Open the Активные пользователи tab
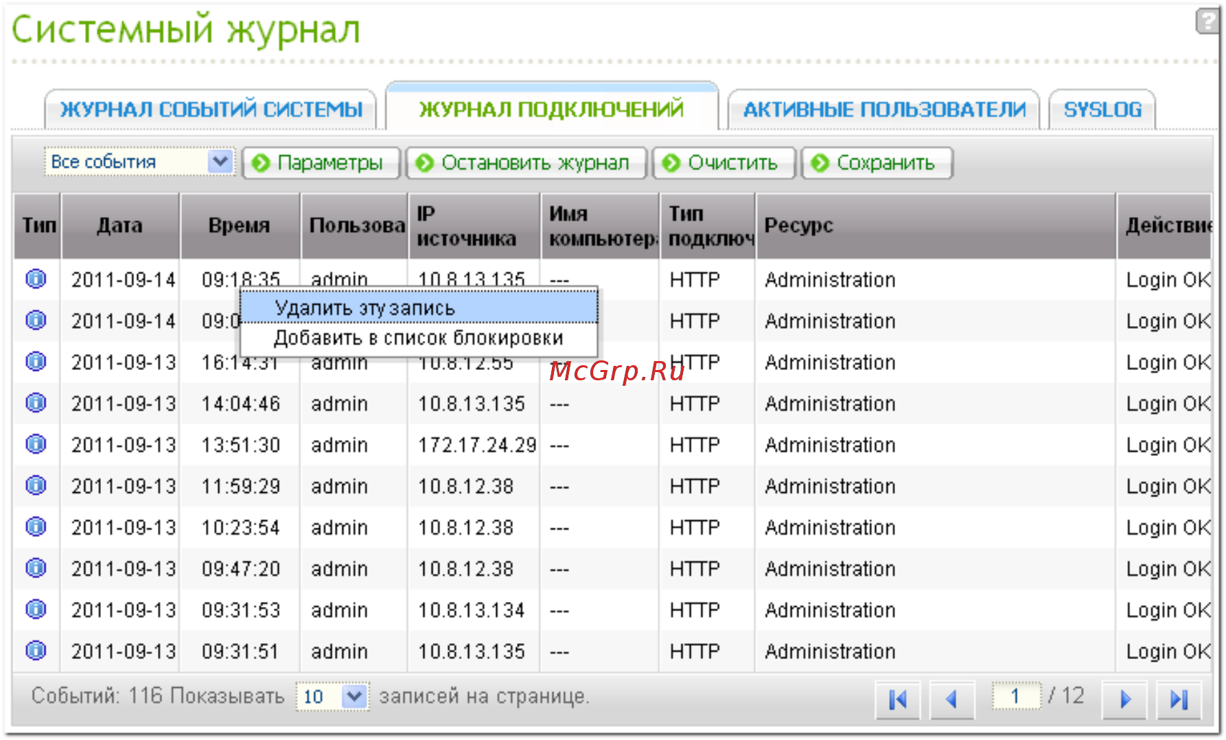The width and height of the screenshot is (1226, 740). pos(884,109)
